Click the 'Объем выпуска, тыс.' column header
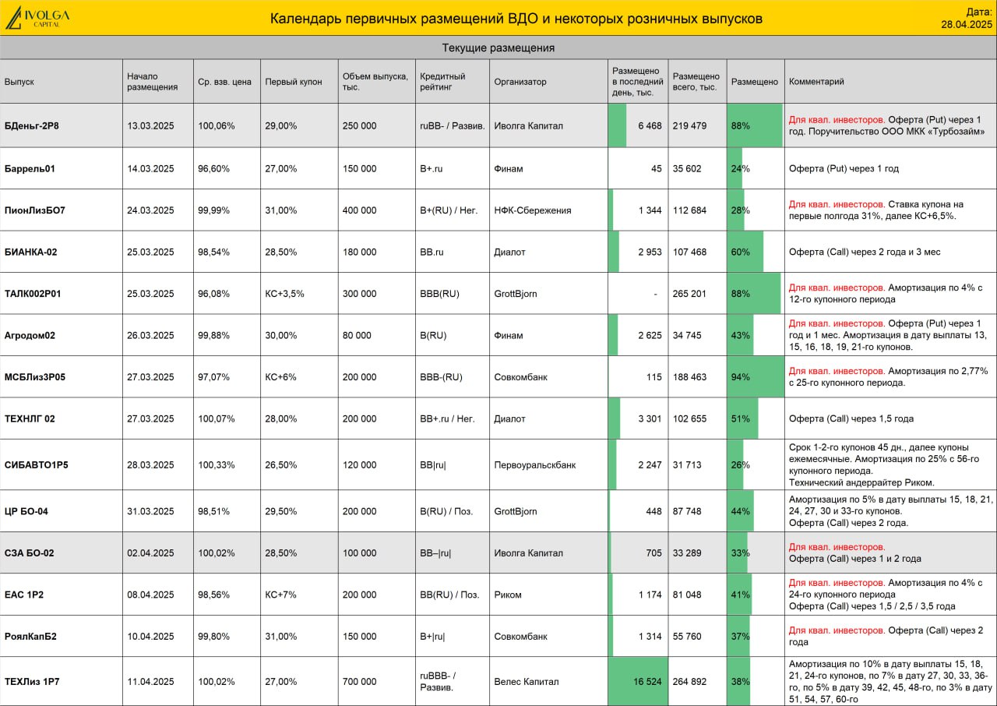This screenshot has width=997, height=706. pos(375,82)
